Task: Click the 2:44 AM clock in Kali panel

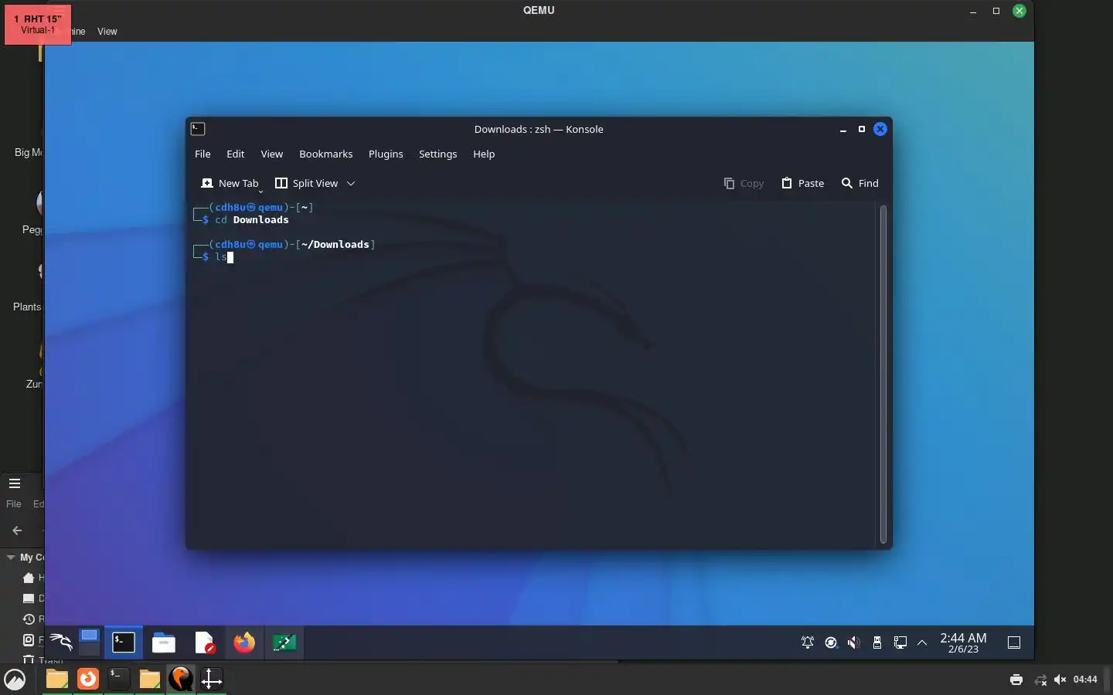Action: click(963, 642)
